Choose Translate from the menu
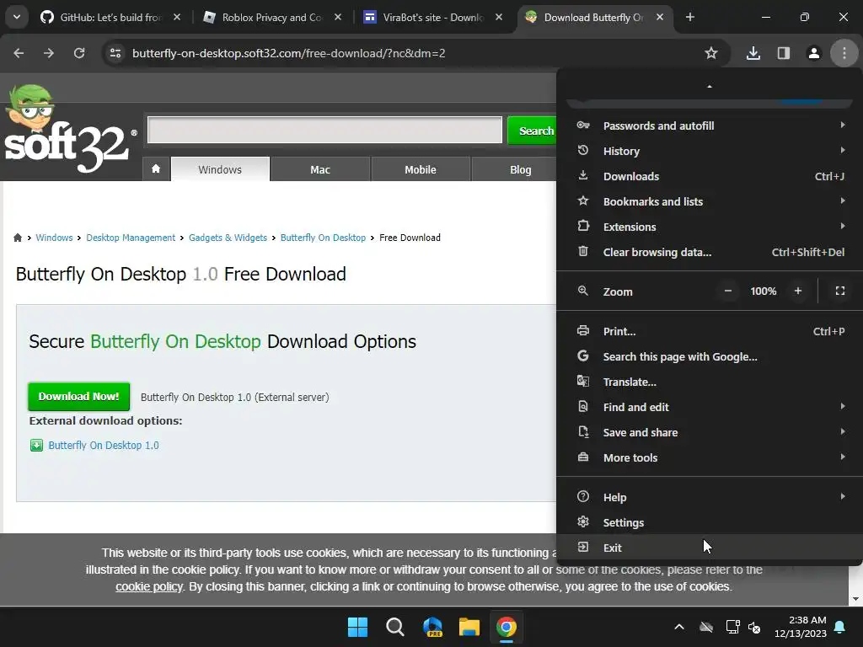Viewport: 863px width, 647px height. (x=710, y=382)
